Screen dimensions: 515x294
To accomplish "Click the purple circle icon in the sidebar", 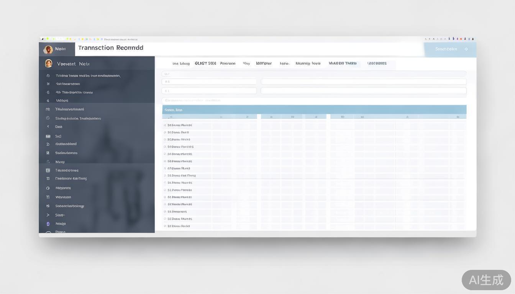I will 48,224.
